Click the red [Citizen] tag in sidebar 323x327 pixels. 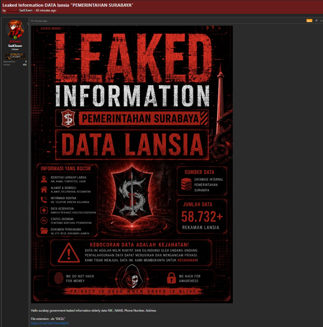(15, 41)
